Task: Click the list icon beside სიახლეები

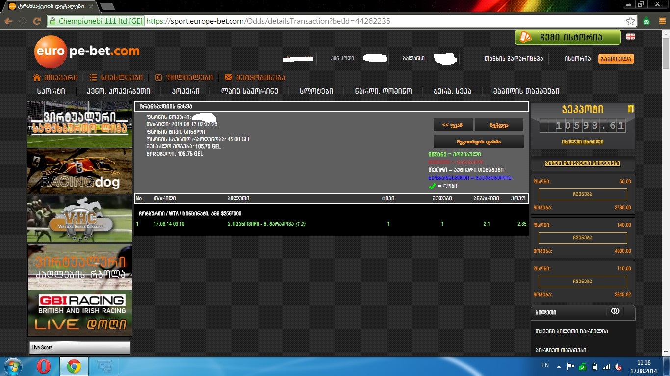Action: (x=93, y=77)
